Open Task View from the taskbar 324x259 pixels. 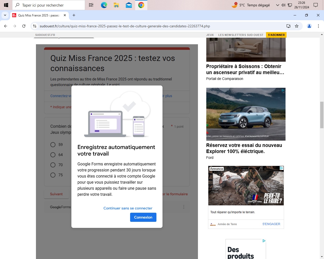pos(91,5)
